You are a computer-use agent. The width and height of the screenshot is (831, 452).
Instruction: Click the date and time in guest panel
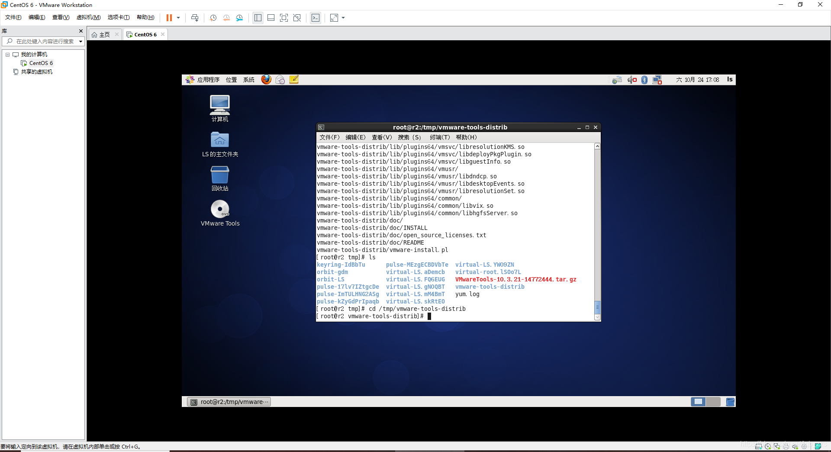click(x=697, y=80)
